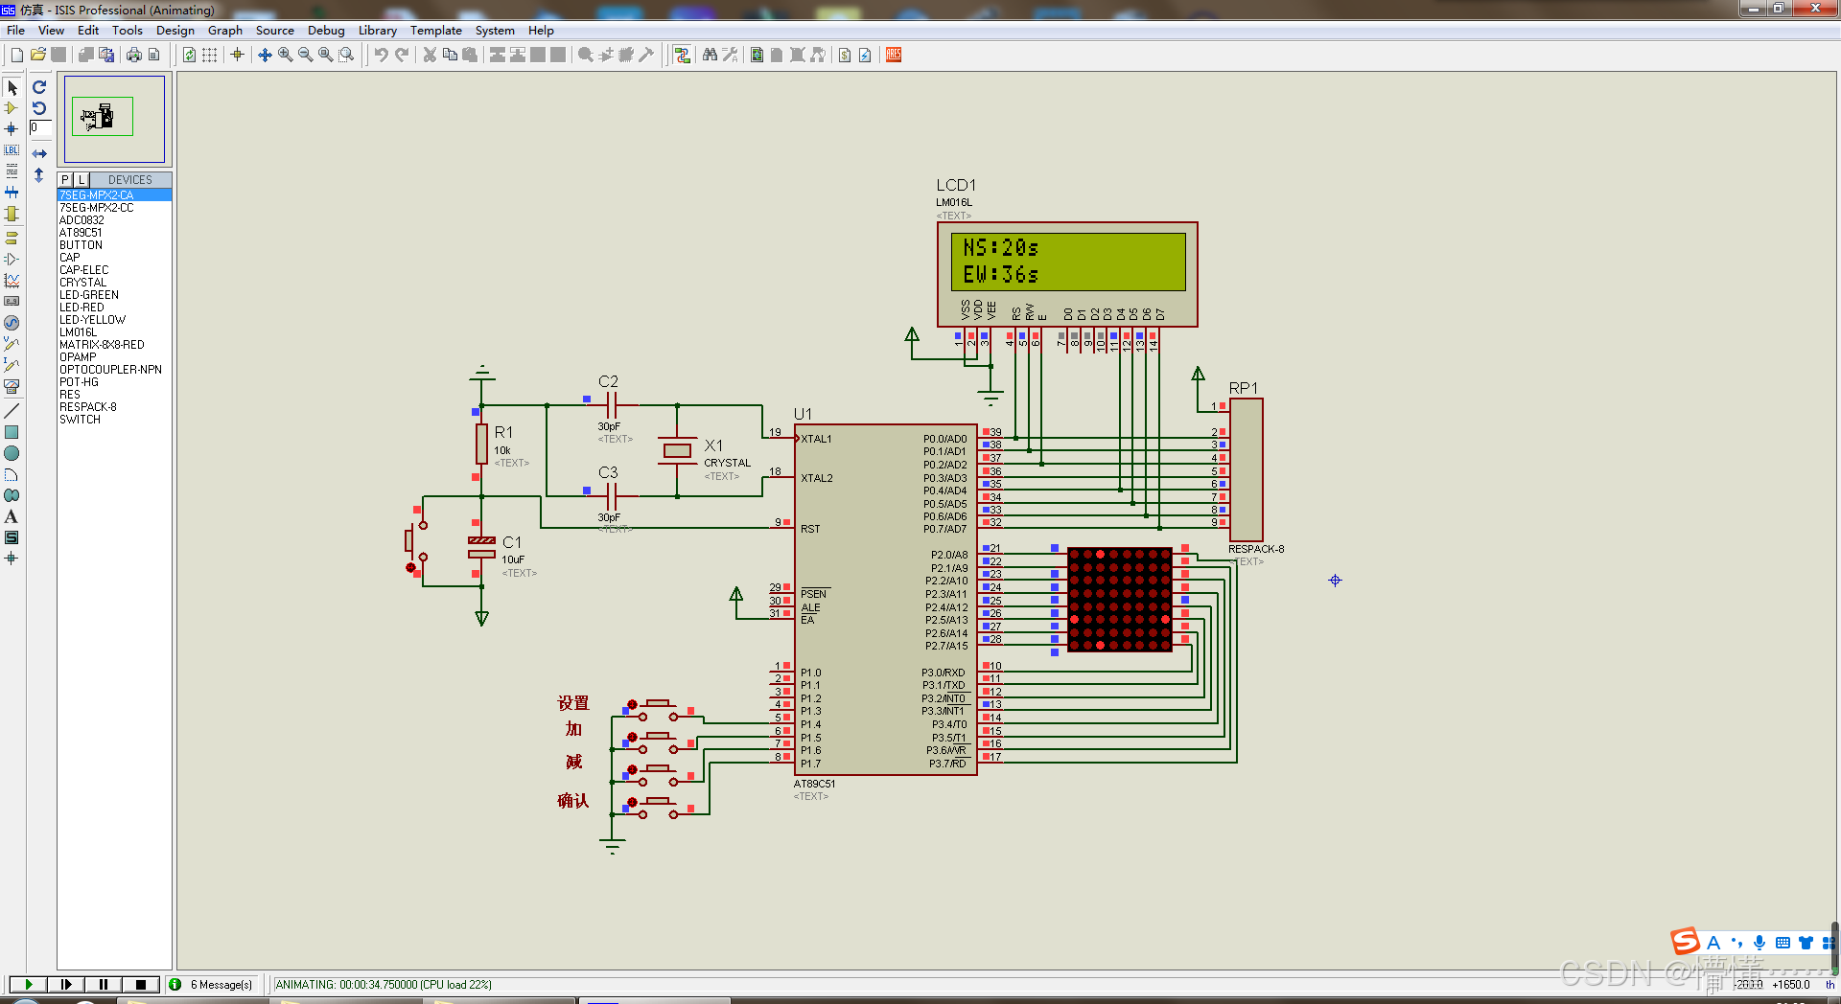
Task: Rotate clockwise using the rotation icon
Action: [x=39, y=87]
